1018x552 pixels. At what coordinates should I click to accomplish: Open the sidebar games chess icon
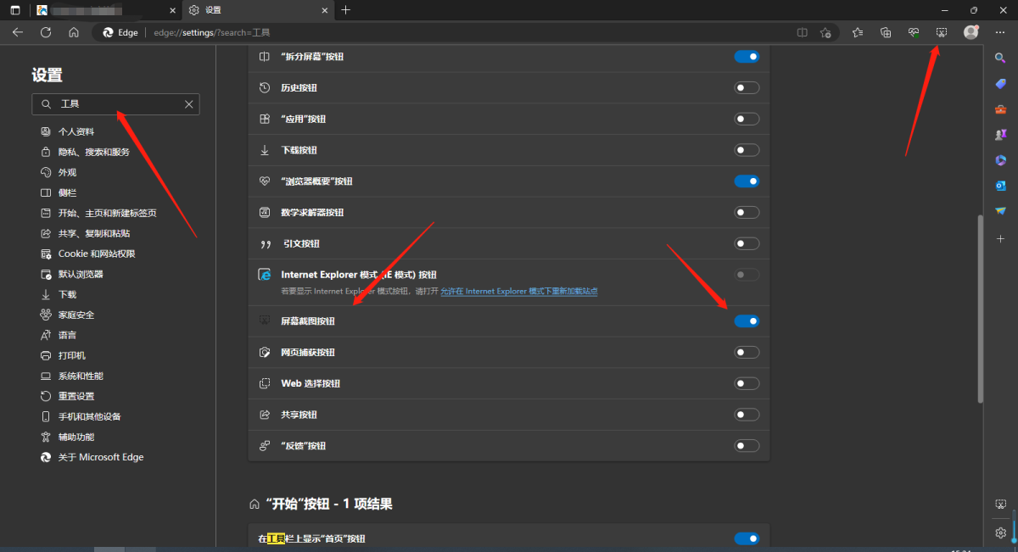[1000, 135]
